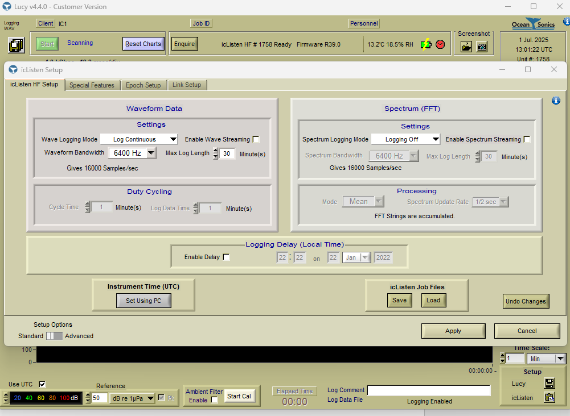Click the Reset Charts button

143,44
